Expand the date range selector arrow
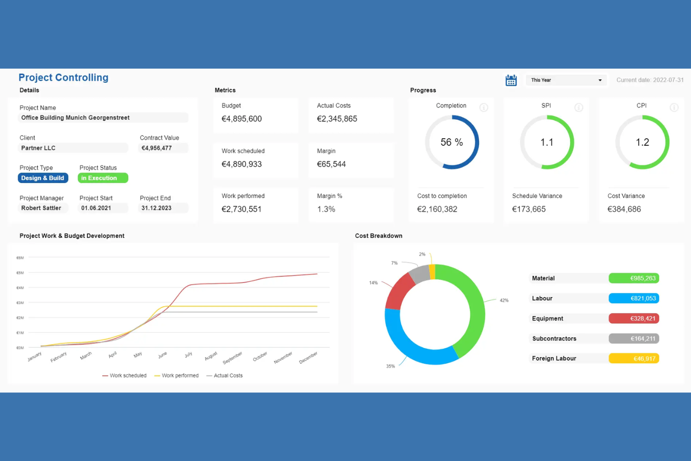Screen dimensions: 691x461 [599, 80]
